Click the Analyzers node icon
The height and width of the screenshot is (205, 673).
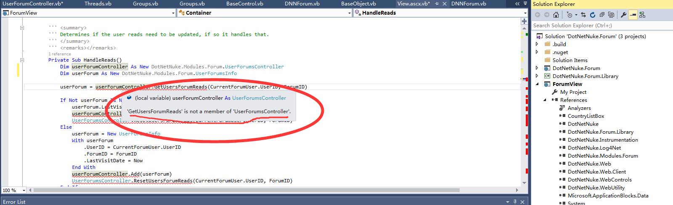[x=562, y=108]
